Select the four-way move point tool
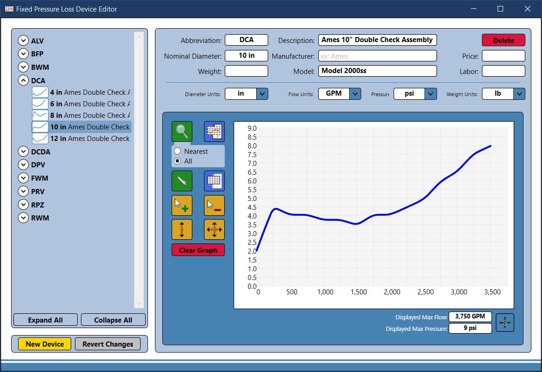The width and height of the screenshot is (542, 372). (x=214, y=229)
